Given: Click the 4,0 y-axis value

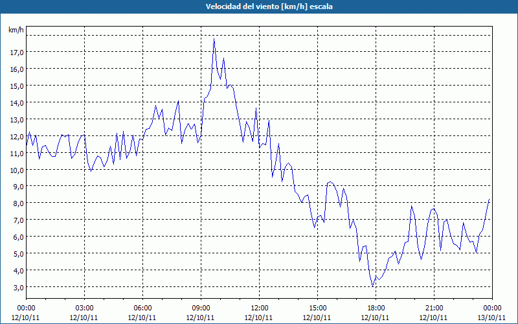Looking at the screenshot, I should pos(18,271).
